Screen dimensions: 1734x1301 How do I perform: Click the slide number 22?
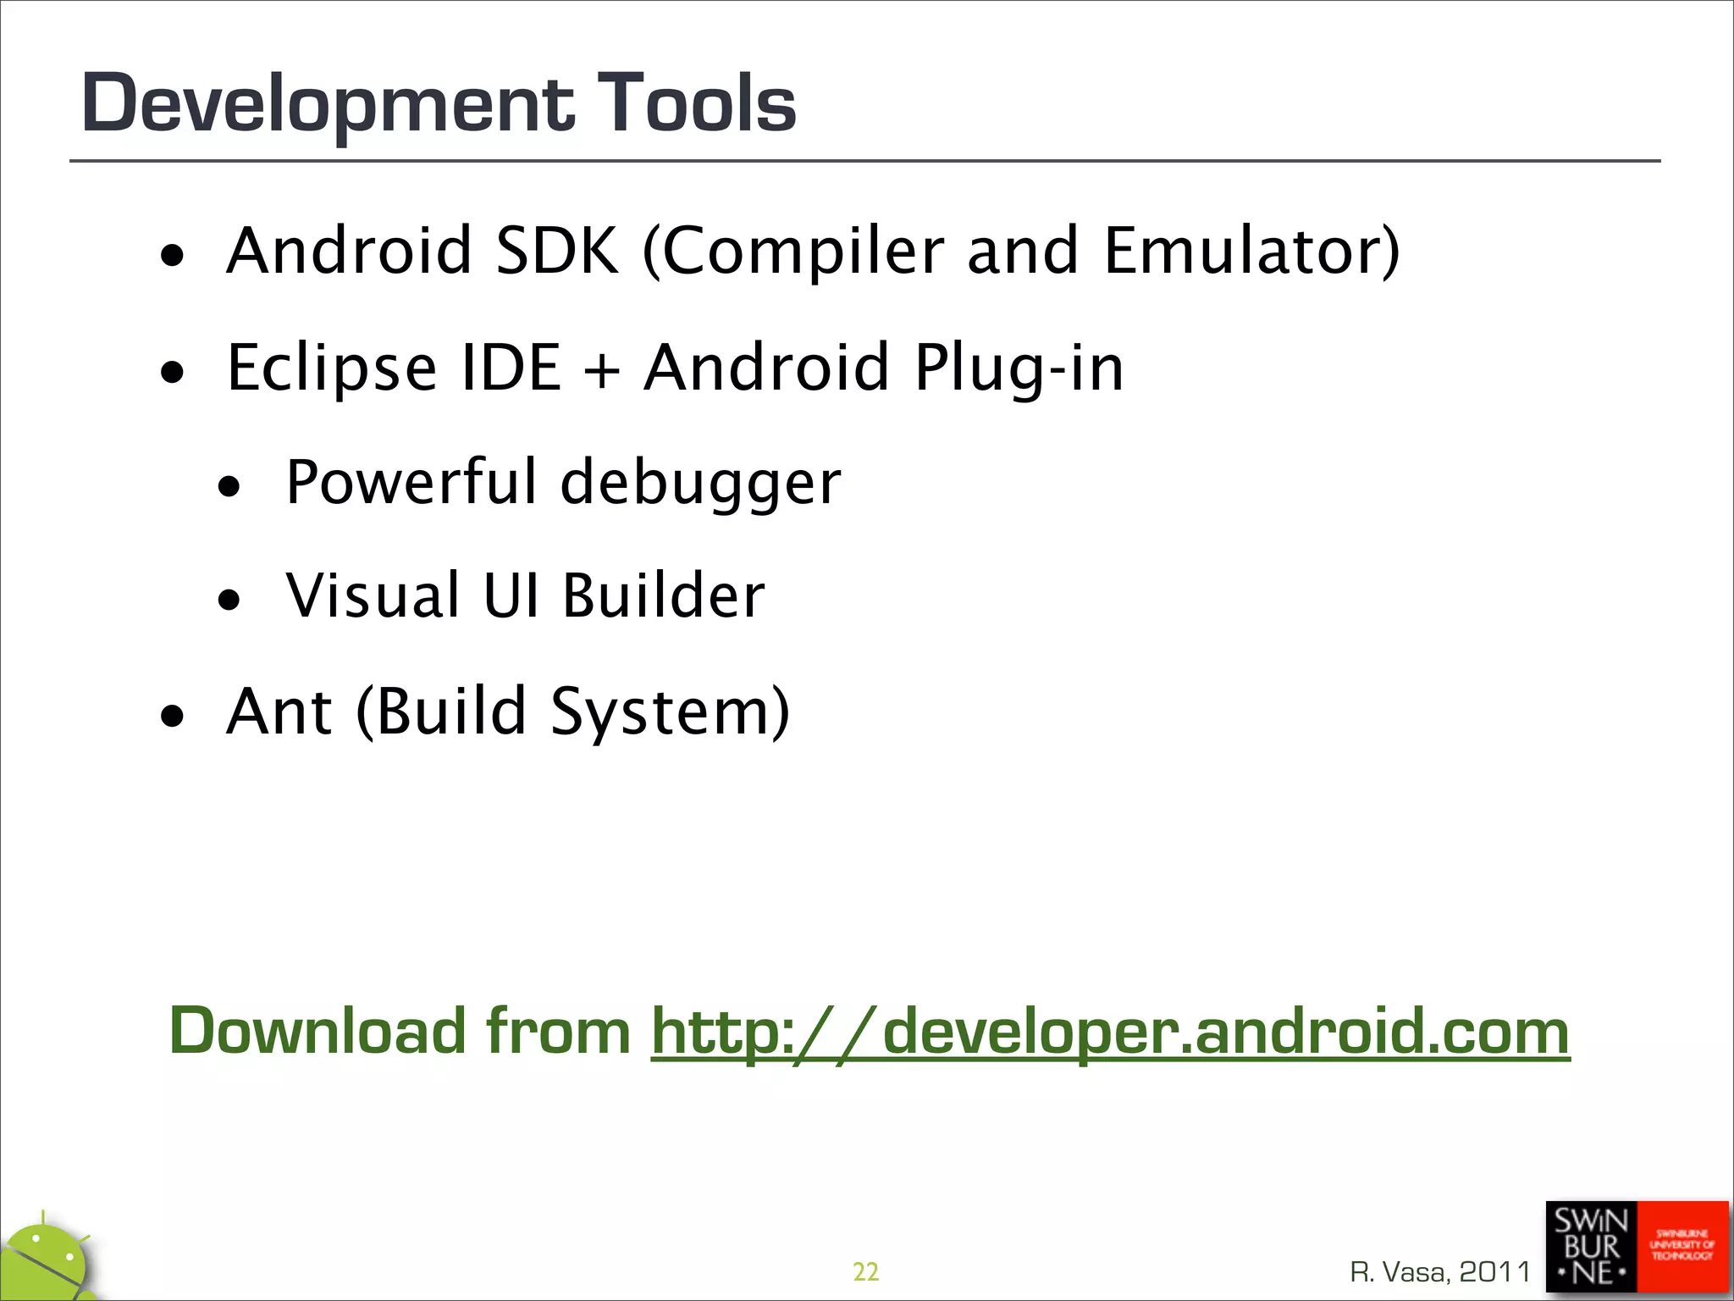pyautogui.click(x=865, y=1271)
